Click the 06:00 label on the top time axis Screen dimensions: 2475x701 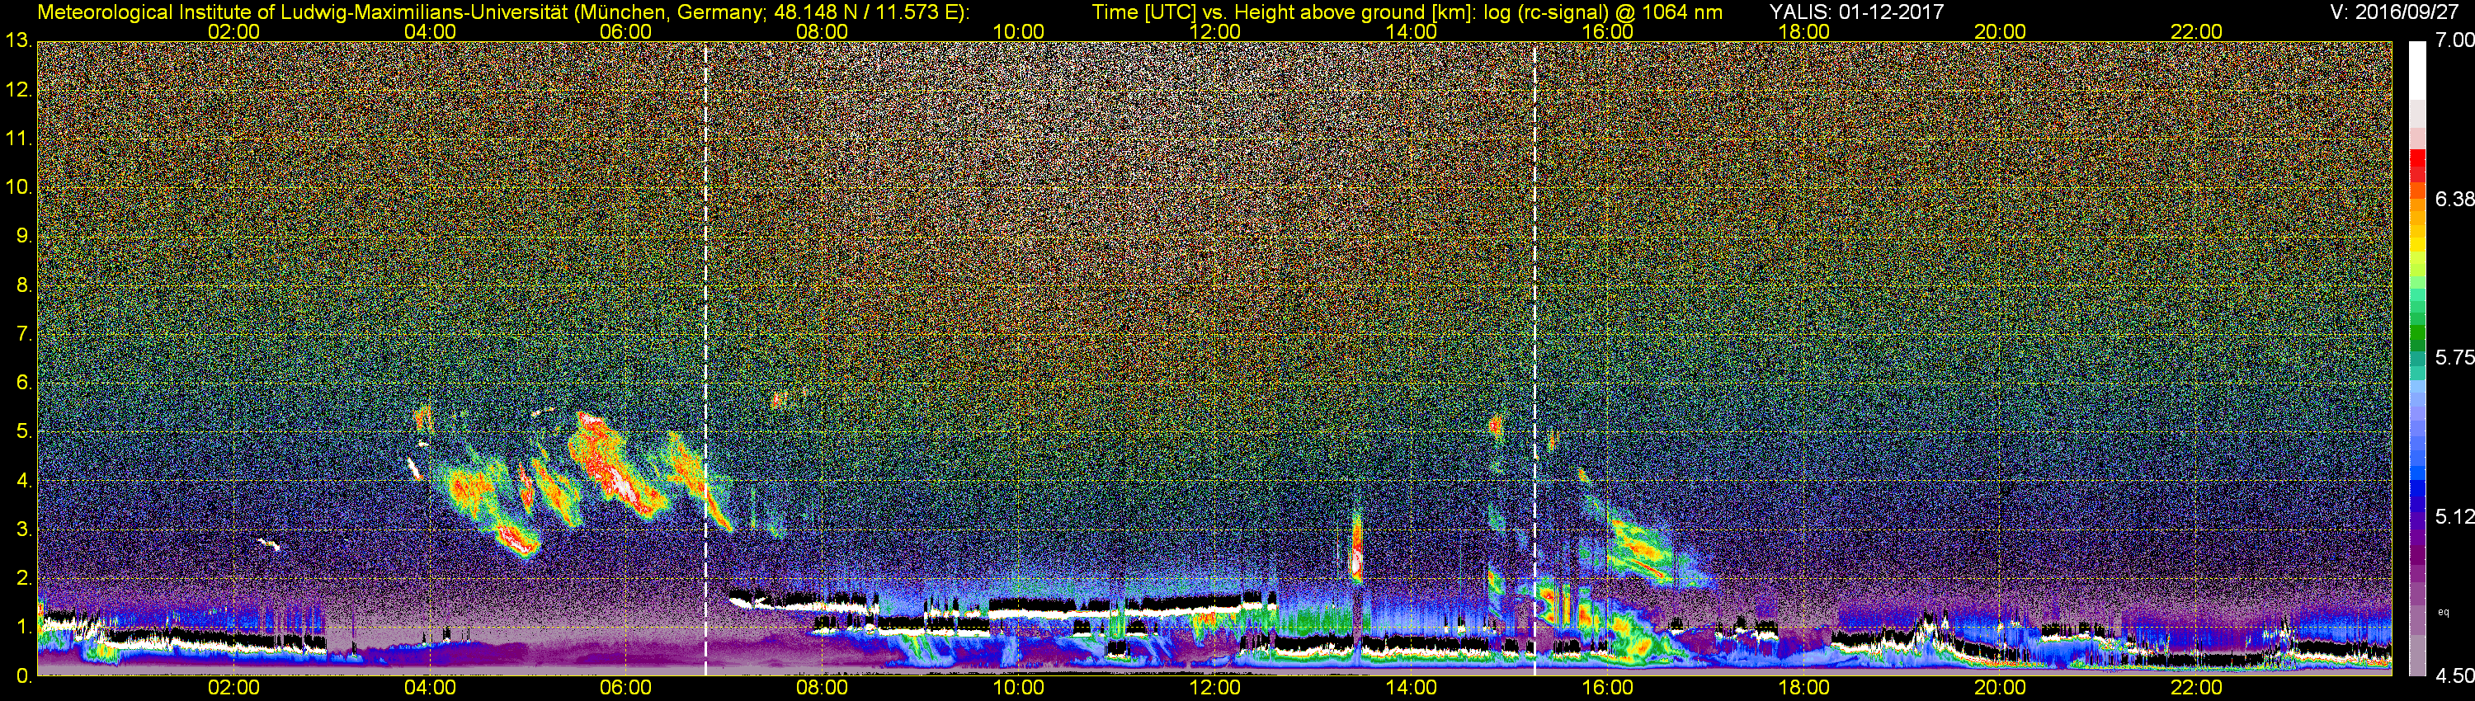[625, 31]
